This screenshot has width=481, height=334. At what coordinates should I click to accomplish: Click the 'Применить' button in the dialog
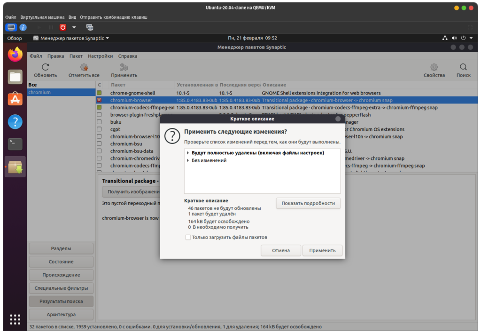(x=322, y=251)
